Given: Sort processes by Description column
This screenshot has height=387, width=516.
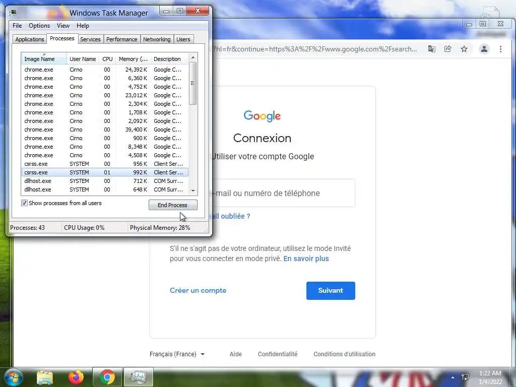Looking at the screenshot, I should pyautogui.click(x=169, y=59).
